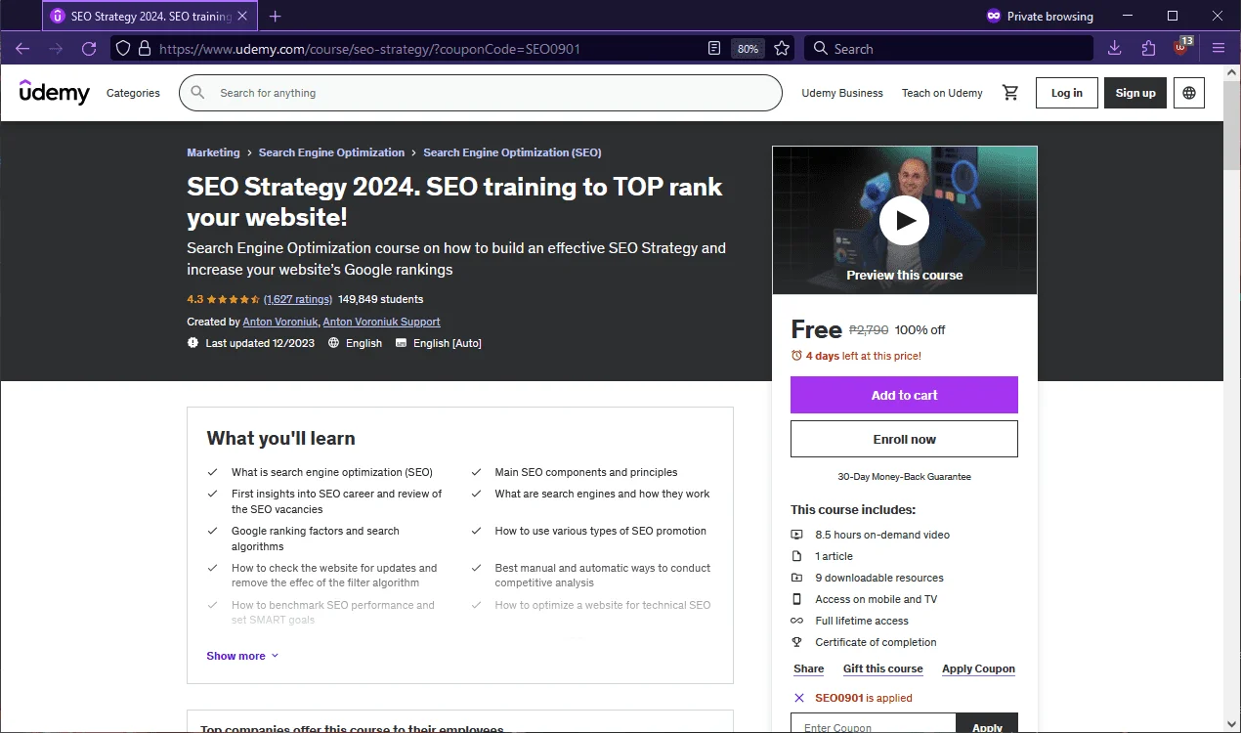The image size is (1241, 733).
Task: Click the Udemy logo
Action: tap(55, 92)
